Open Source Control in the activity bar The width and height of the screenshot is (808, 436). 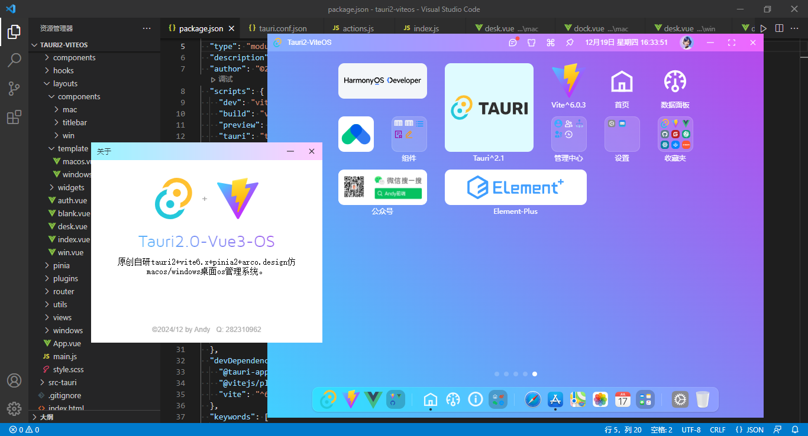click(x=14, y=89)
